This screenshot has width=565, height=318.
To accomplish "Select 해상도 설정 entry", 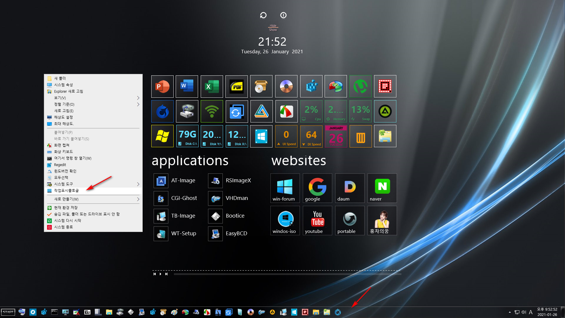I will tap(93, 117).
